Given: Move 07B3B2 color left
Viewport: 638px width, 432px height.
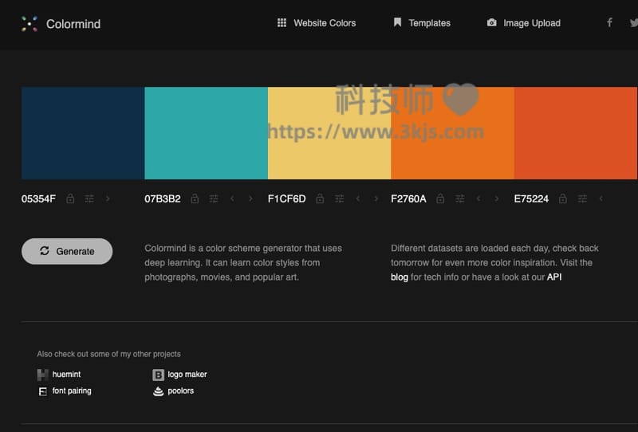Looking at the screenshot, I should pyautogui.click(x=232, y=198).
